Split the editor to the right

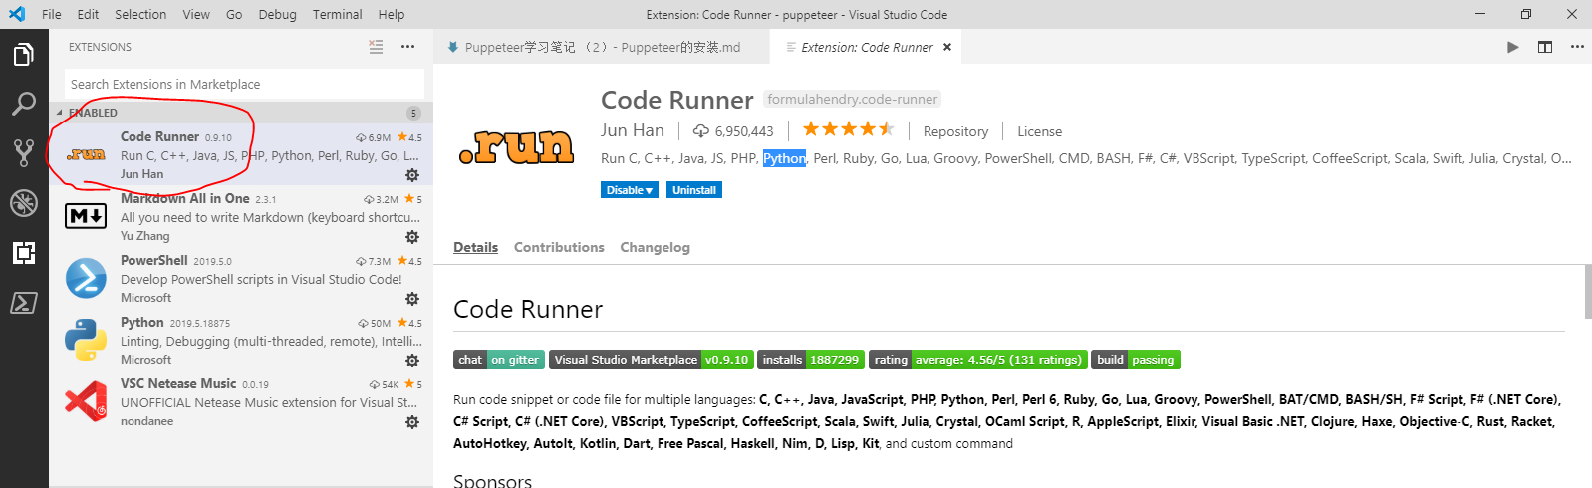click(x=1545, y=47)
